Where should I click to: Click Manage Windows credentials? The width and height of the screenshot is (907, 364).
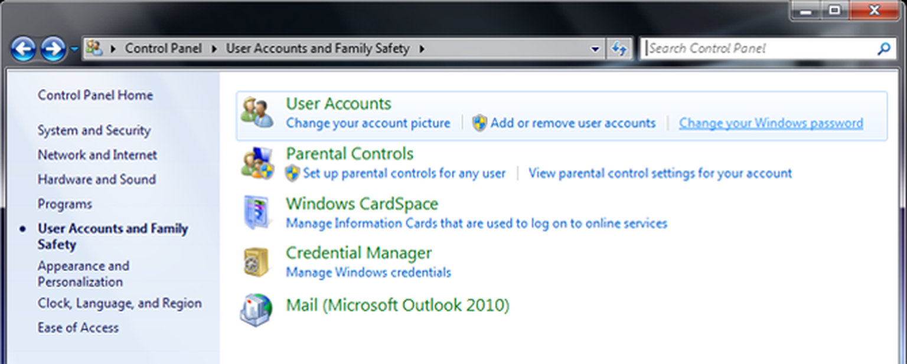368,273
